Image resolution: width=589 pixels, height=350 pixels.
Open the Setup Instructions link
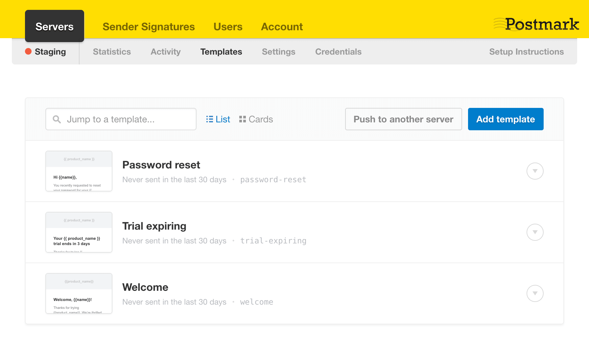click(526, 52)
